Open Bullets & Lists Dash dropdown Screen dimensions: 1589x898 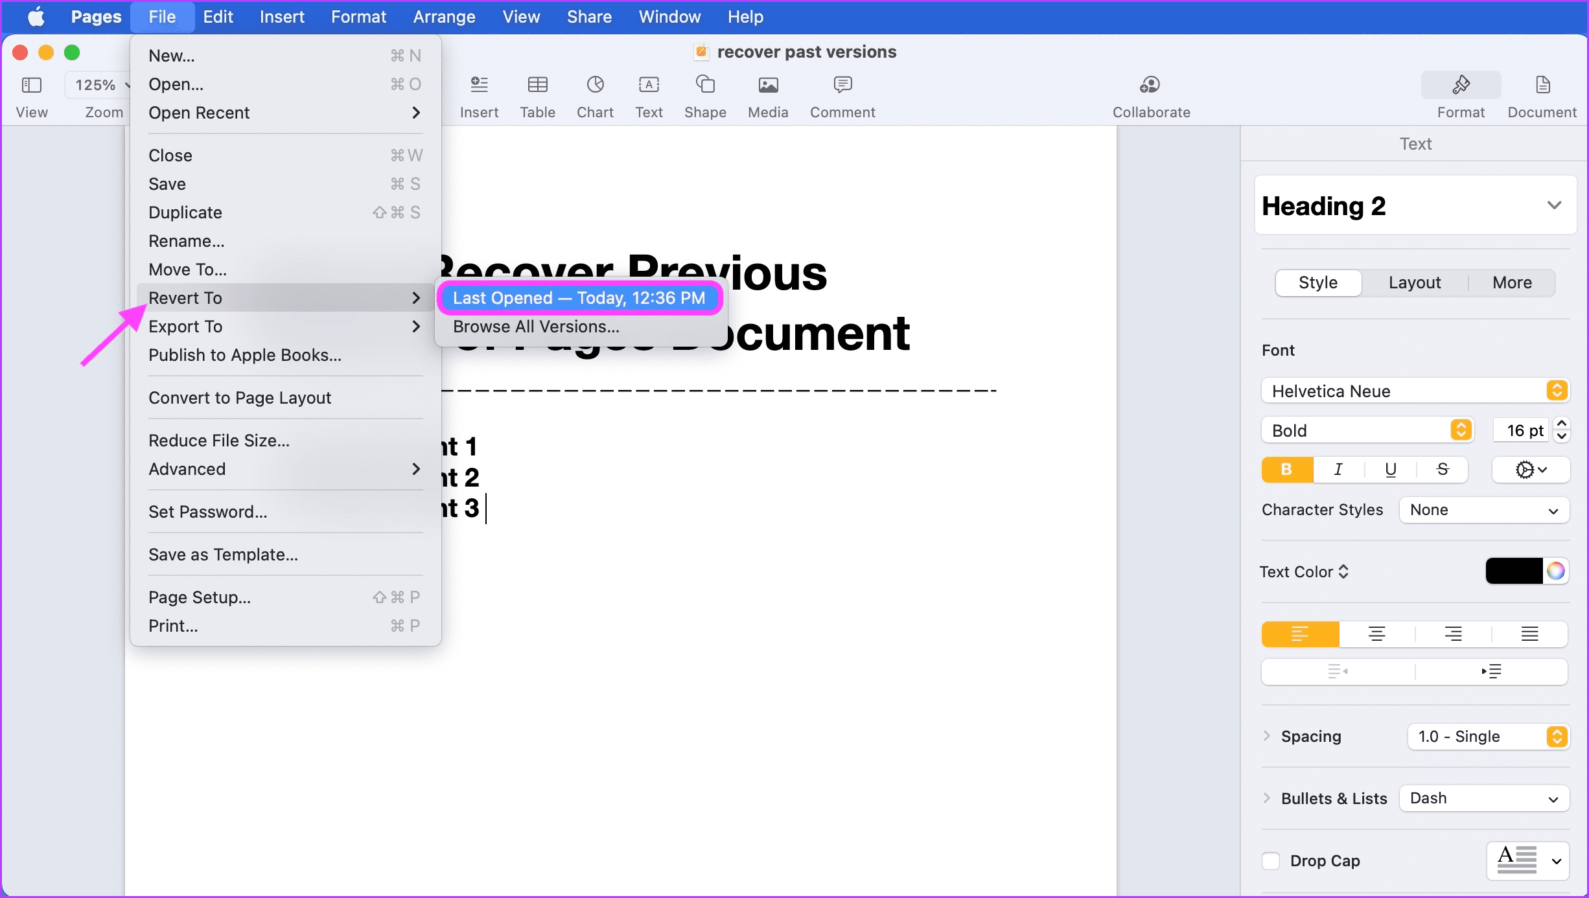[x=1484, y=798]
